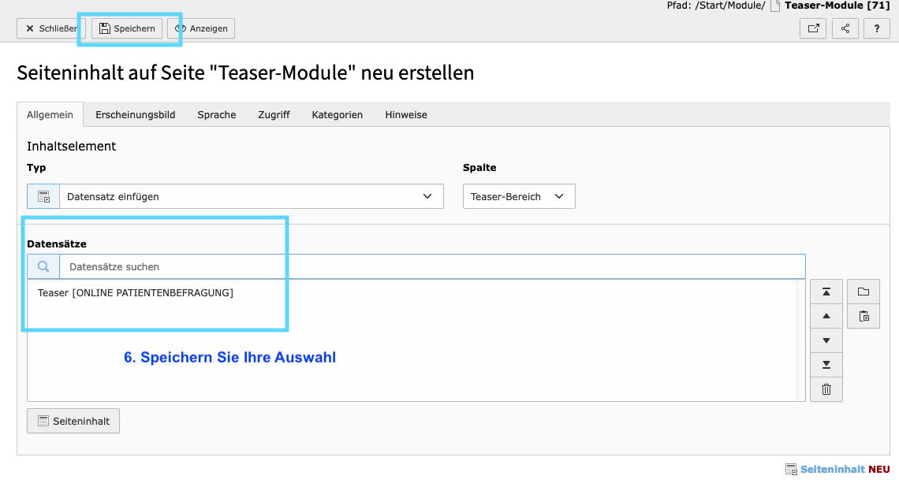This screenshot has width=899, height=498.
Task: Open the Sprache tab
Action: pyautogui.click(x=216, y=114)
